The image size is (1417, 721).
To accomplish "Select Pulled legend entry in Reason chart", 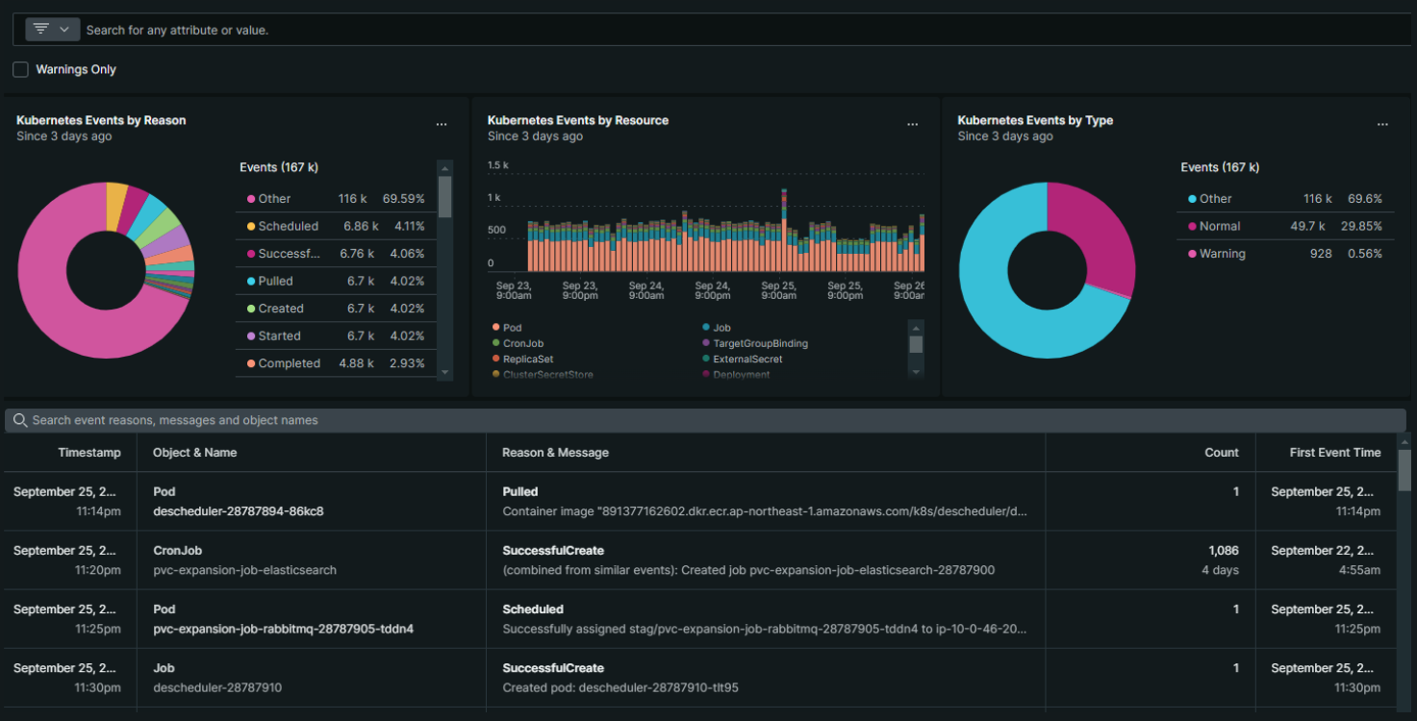I will pyautogui.click(x=336, y=281).
